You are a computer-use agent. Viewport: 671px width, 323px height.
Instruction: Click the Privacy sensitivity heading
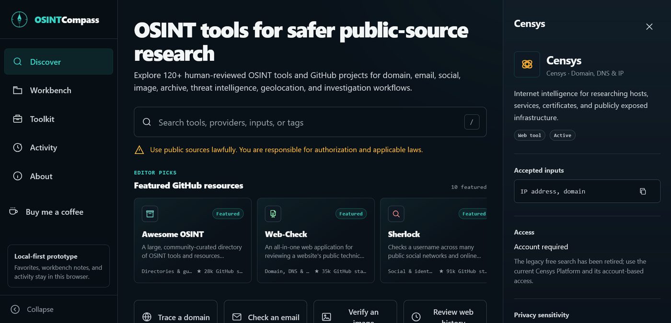point(542,315)
